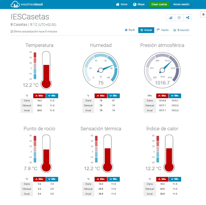
Task: Open the Inicio home page
Action: click(122, 4)
